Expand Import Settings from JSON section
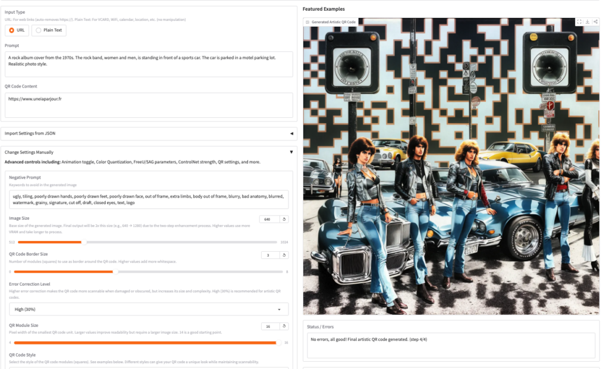The height and width of the screenshot is (369, 609). coord(291,133)
